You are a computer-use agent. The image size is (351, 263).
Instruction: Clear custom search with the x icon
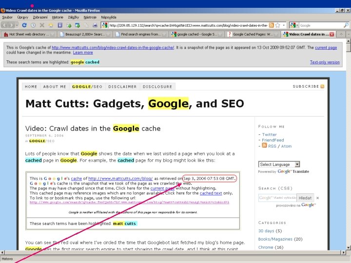[x=317, y=198]
